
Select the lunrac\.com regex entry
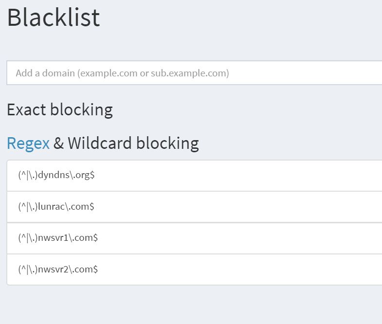coord(195,207)
